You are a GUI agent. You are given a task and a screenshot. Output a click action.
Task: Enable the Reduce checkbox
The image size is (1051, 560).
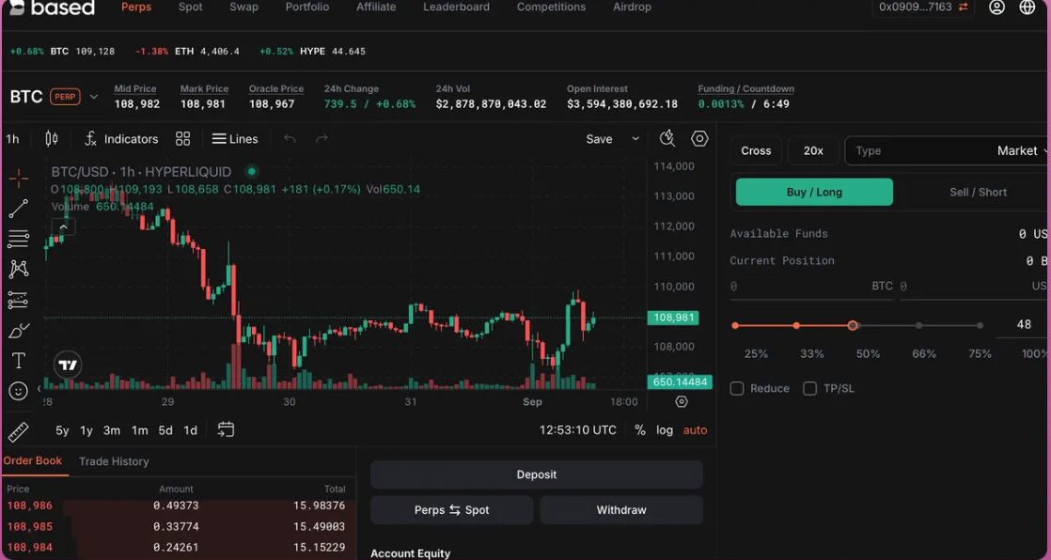(737, 388)
